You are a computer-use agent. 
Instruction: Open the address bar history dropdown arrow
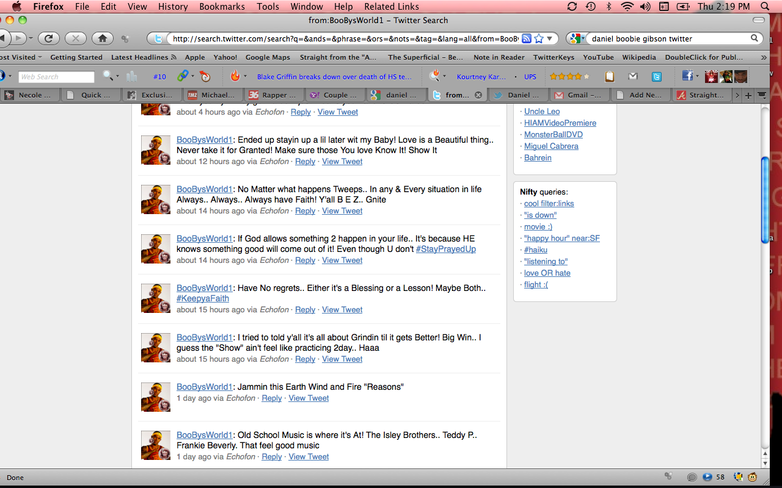(x=549, y=38)
